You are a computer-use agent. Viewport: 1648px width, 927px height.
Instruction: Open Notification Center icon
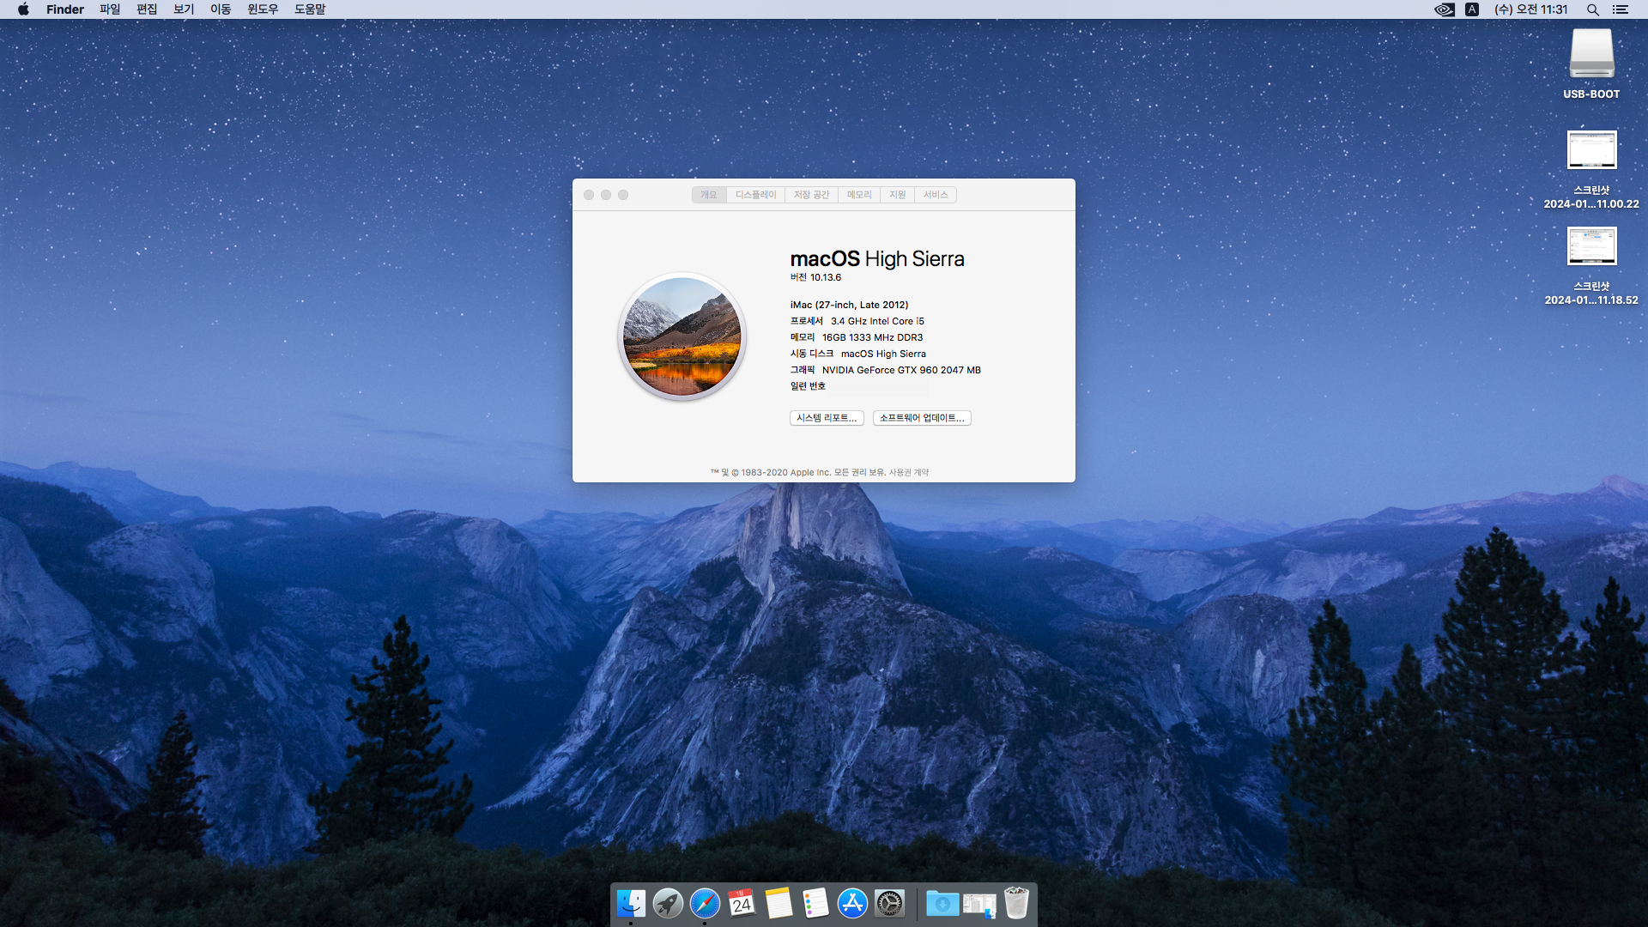(x=1621, y=9)
